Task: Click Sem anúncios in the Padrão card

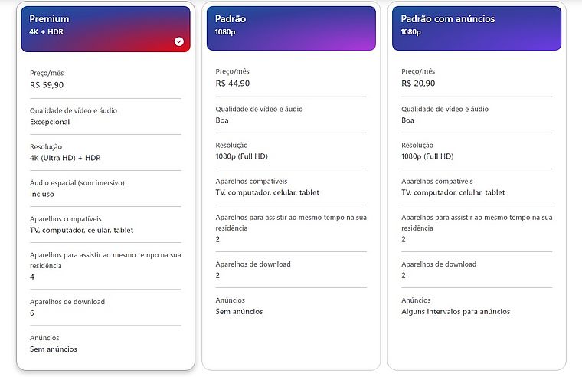Action: (239, 312)
